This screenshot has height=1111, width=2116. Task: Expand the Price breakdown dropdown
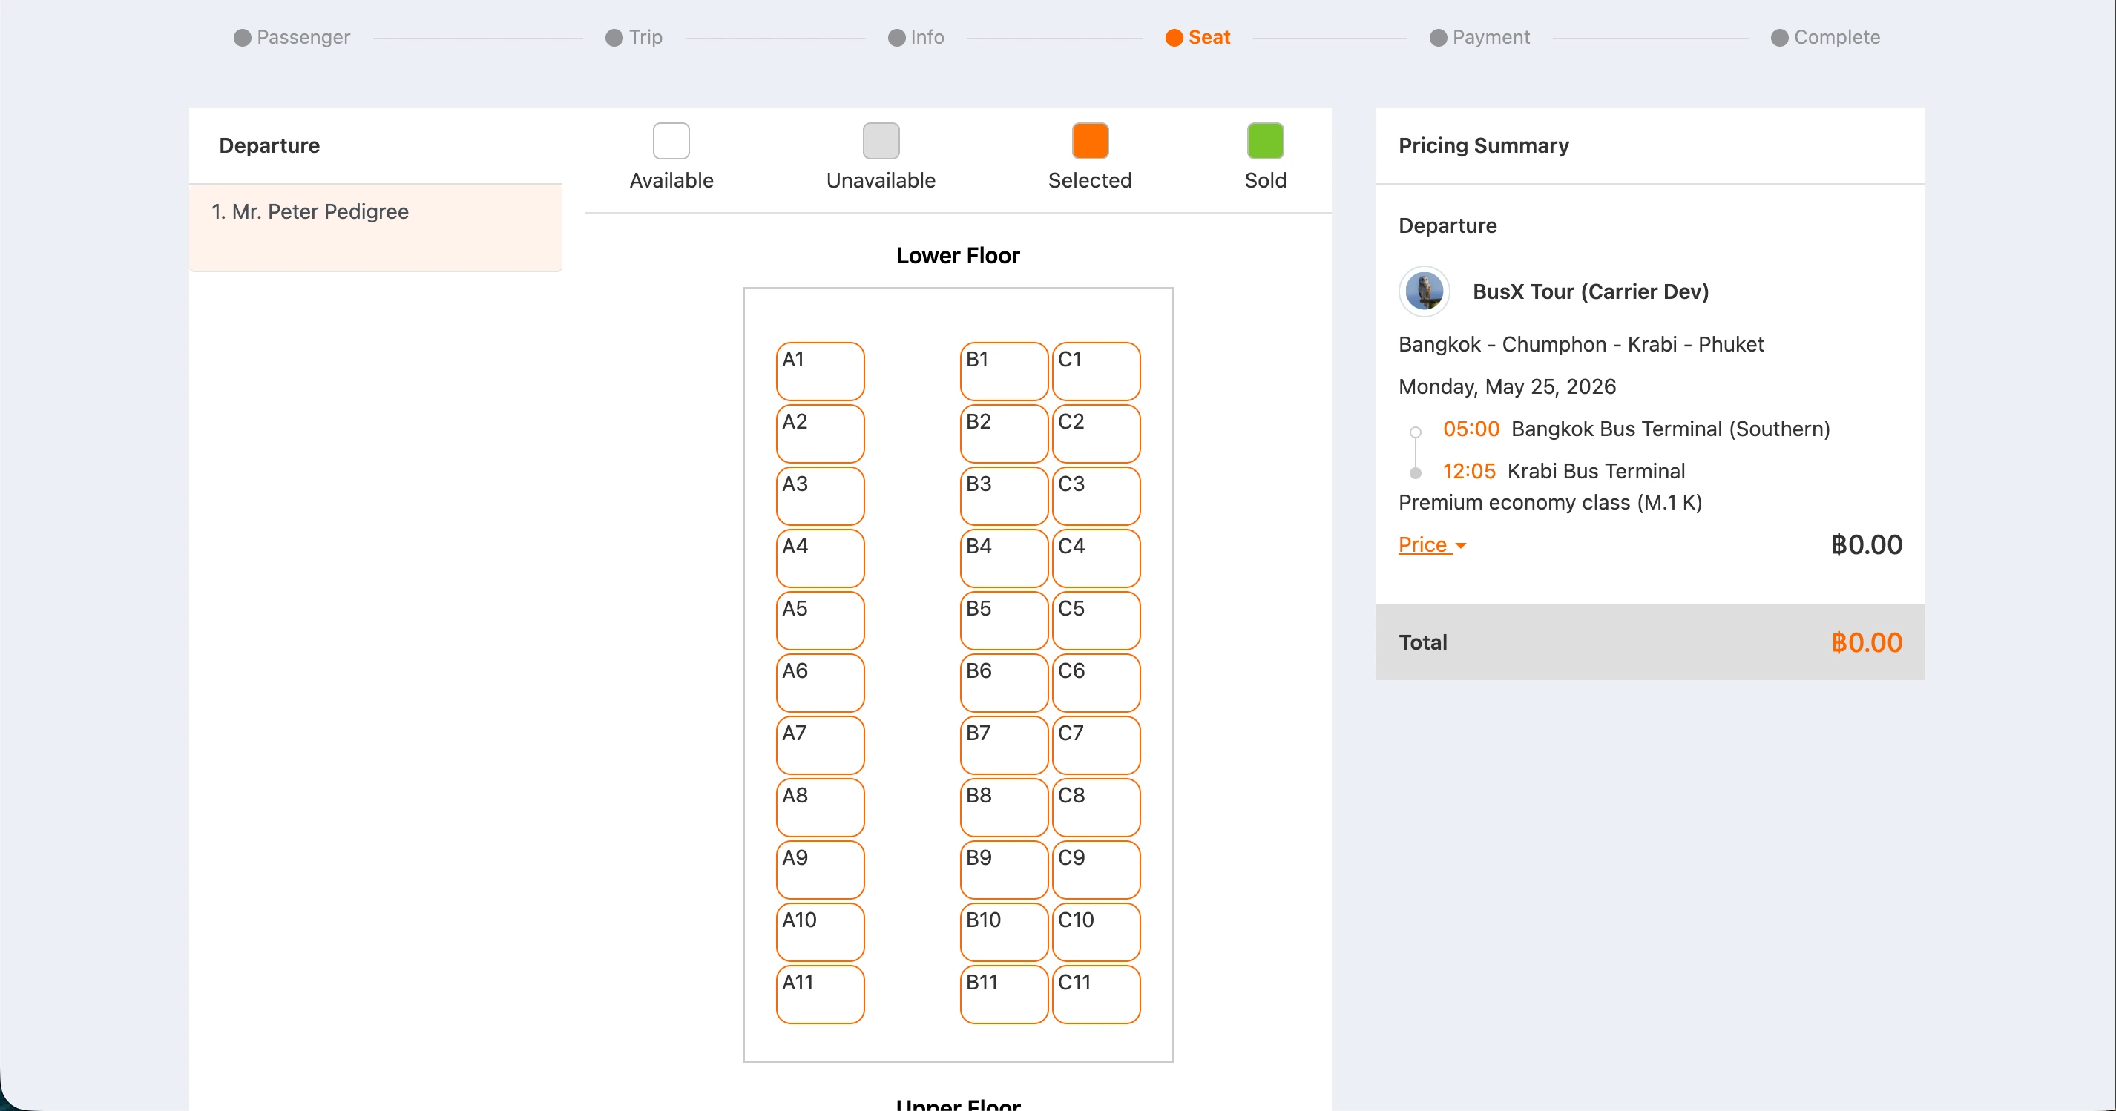pyautogui.click(x=1432, y=544)
